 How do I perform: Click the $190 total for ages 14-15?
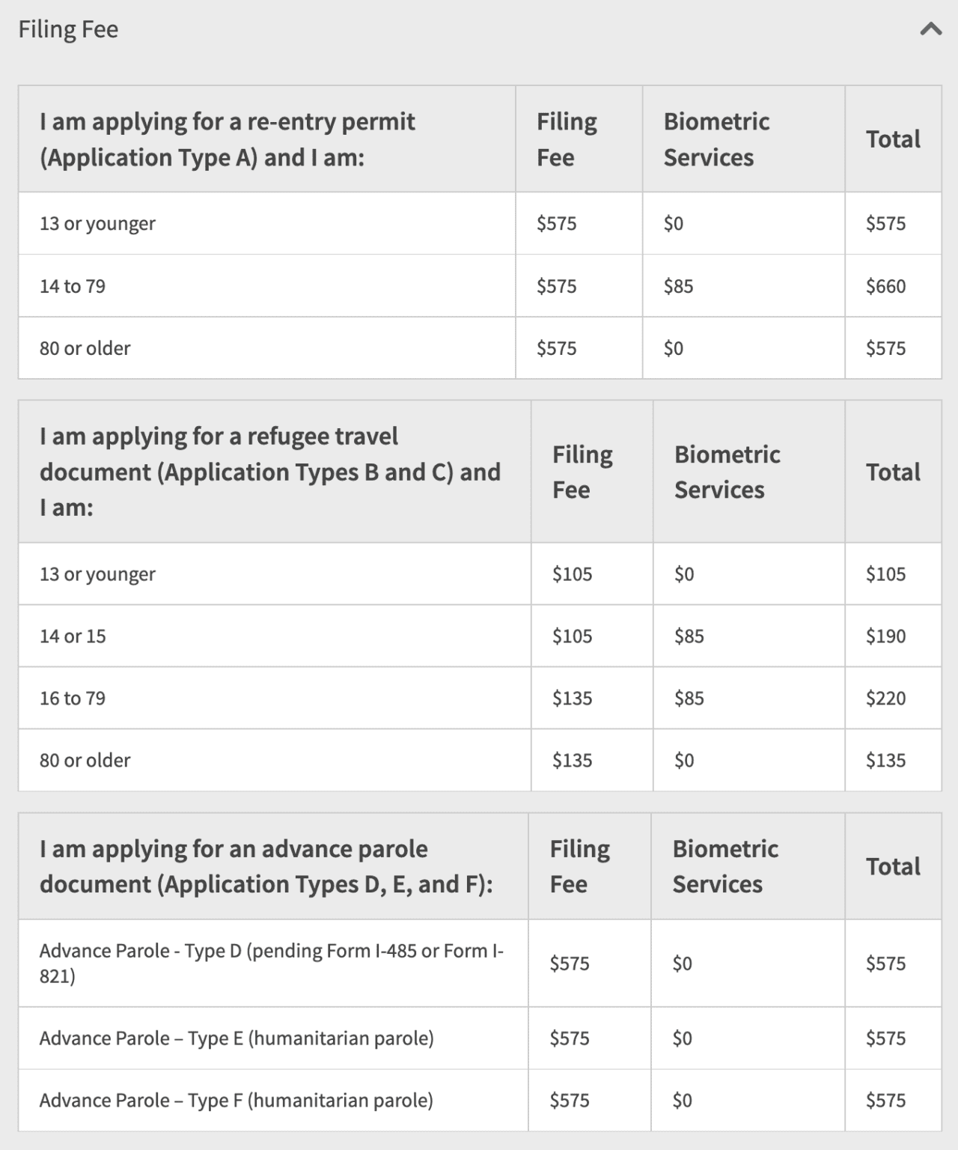point(886,636)
